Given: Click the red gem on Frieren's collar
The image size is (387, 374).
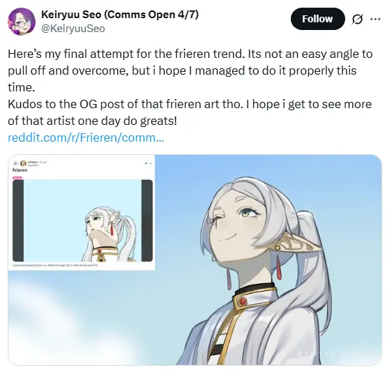Looking at the screenshot, I should tap(243, 301).
